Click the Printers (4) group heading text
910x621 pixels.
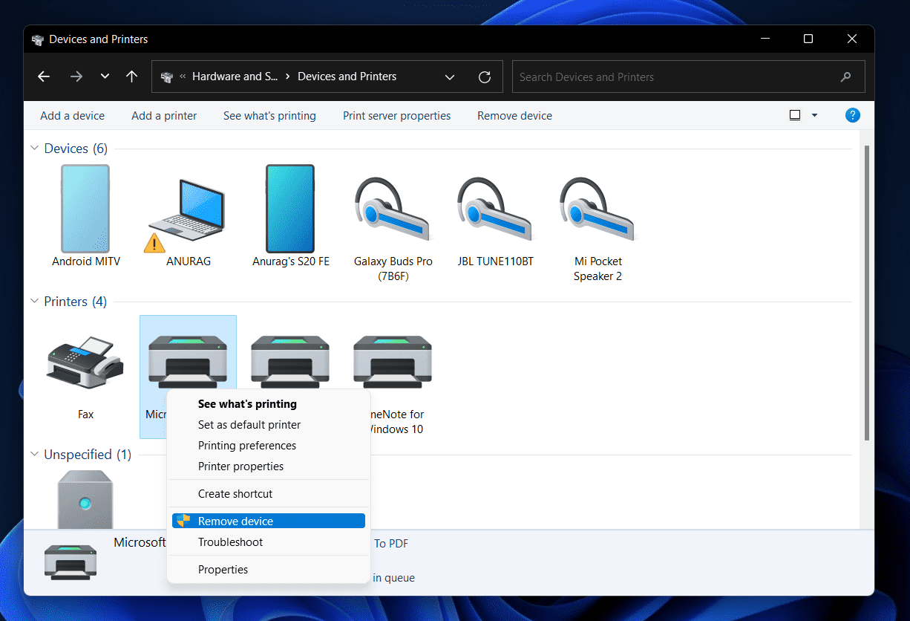coord(75,302)
